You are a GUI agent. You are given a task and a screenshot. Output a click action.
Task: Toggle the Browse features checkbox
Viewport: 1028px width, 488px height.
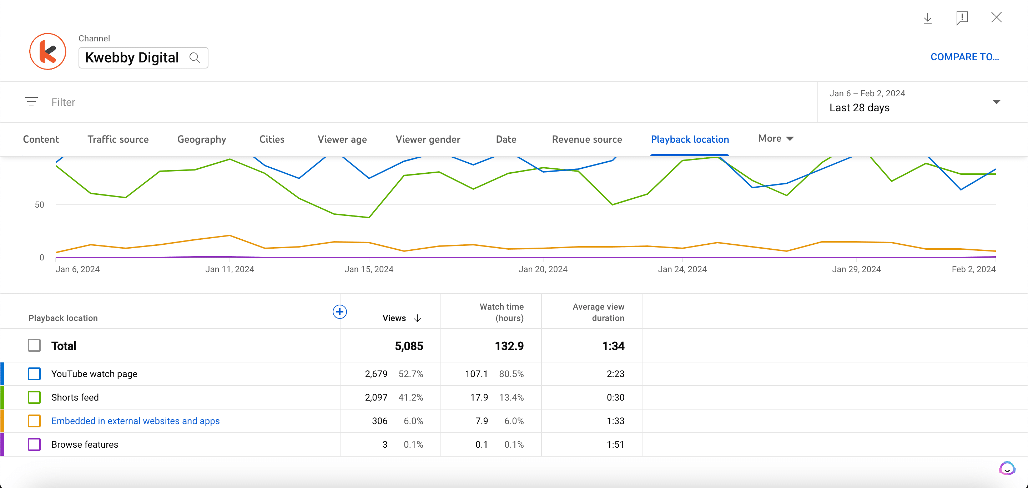(x=34, y=444)
